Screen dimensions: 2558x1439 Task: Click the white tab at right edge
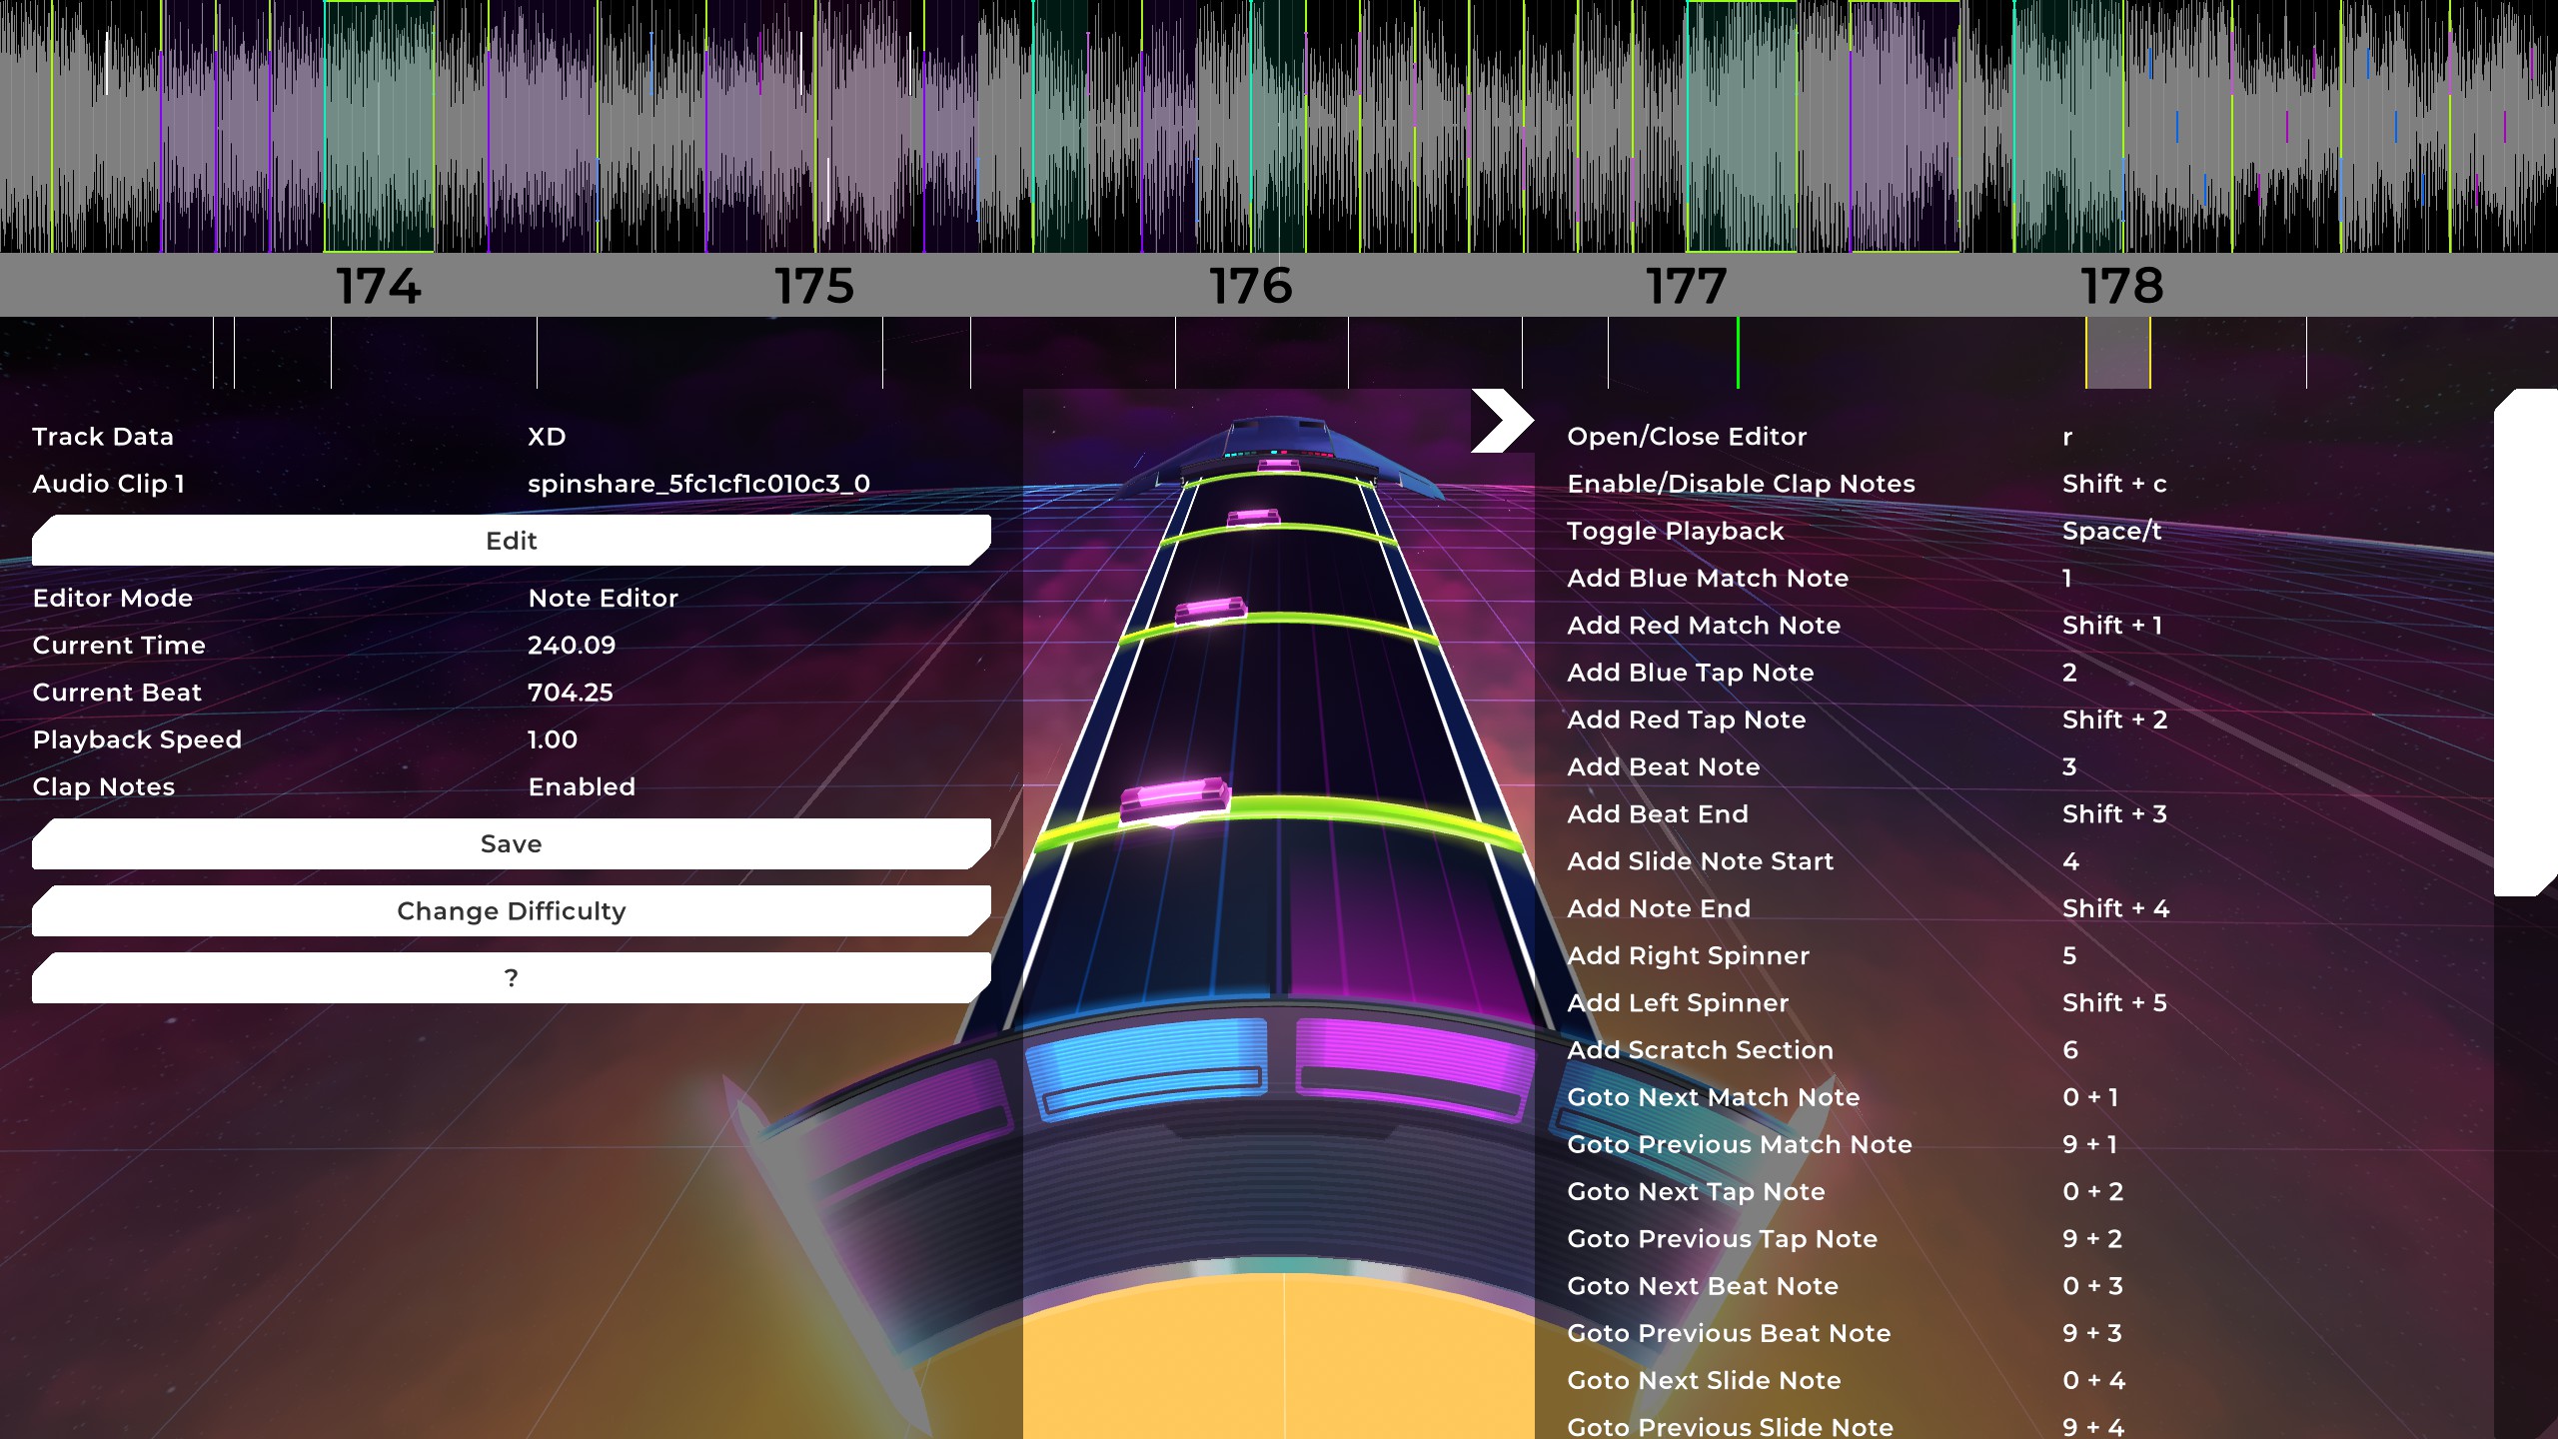2525,642
